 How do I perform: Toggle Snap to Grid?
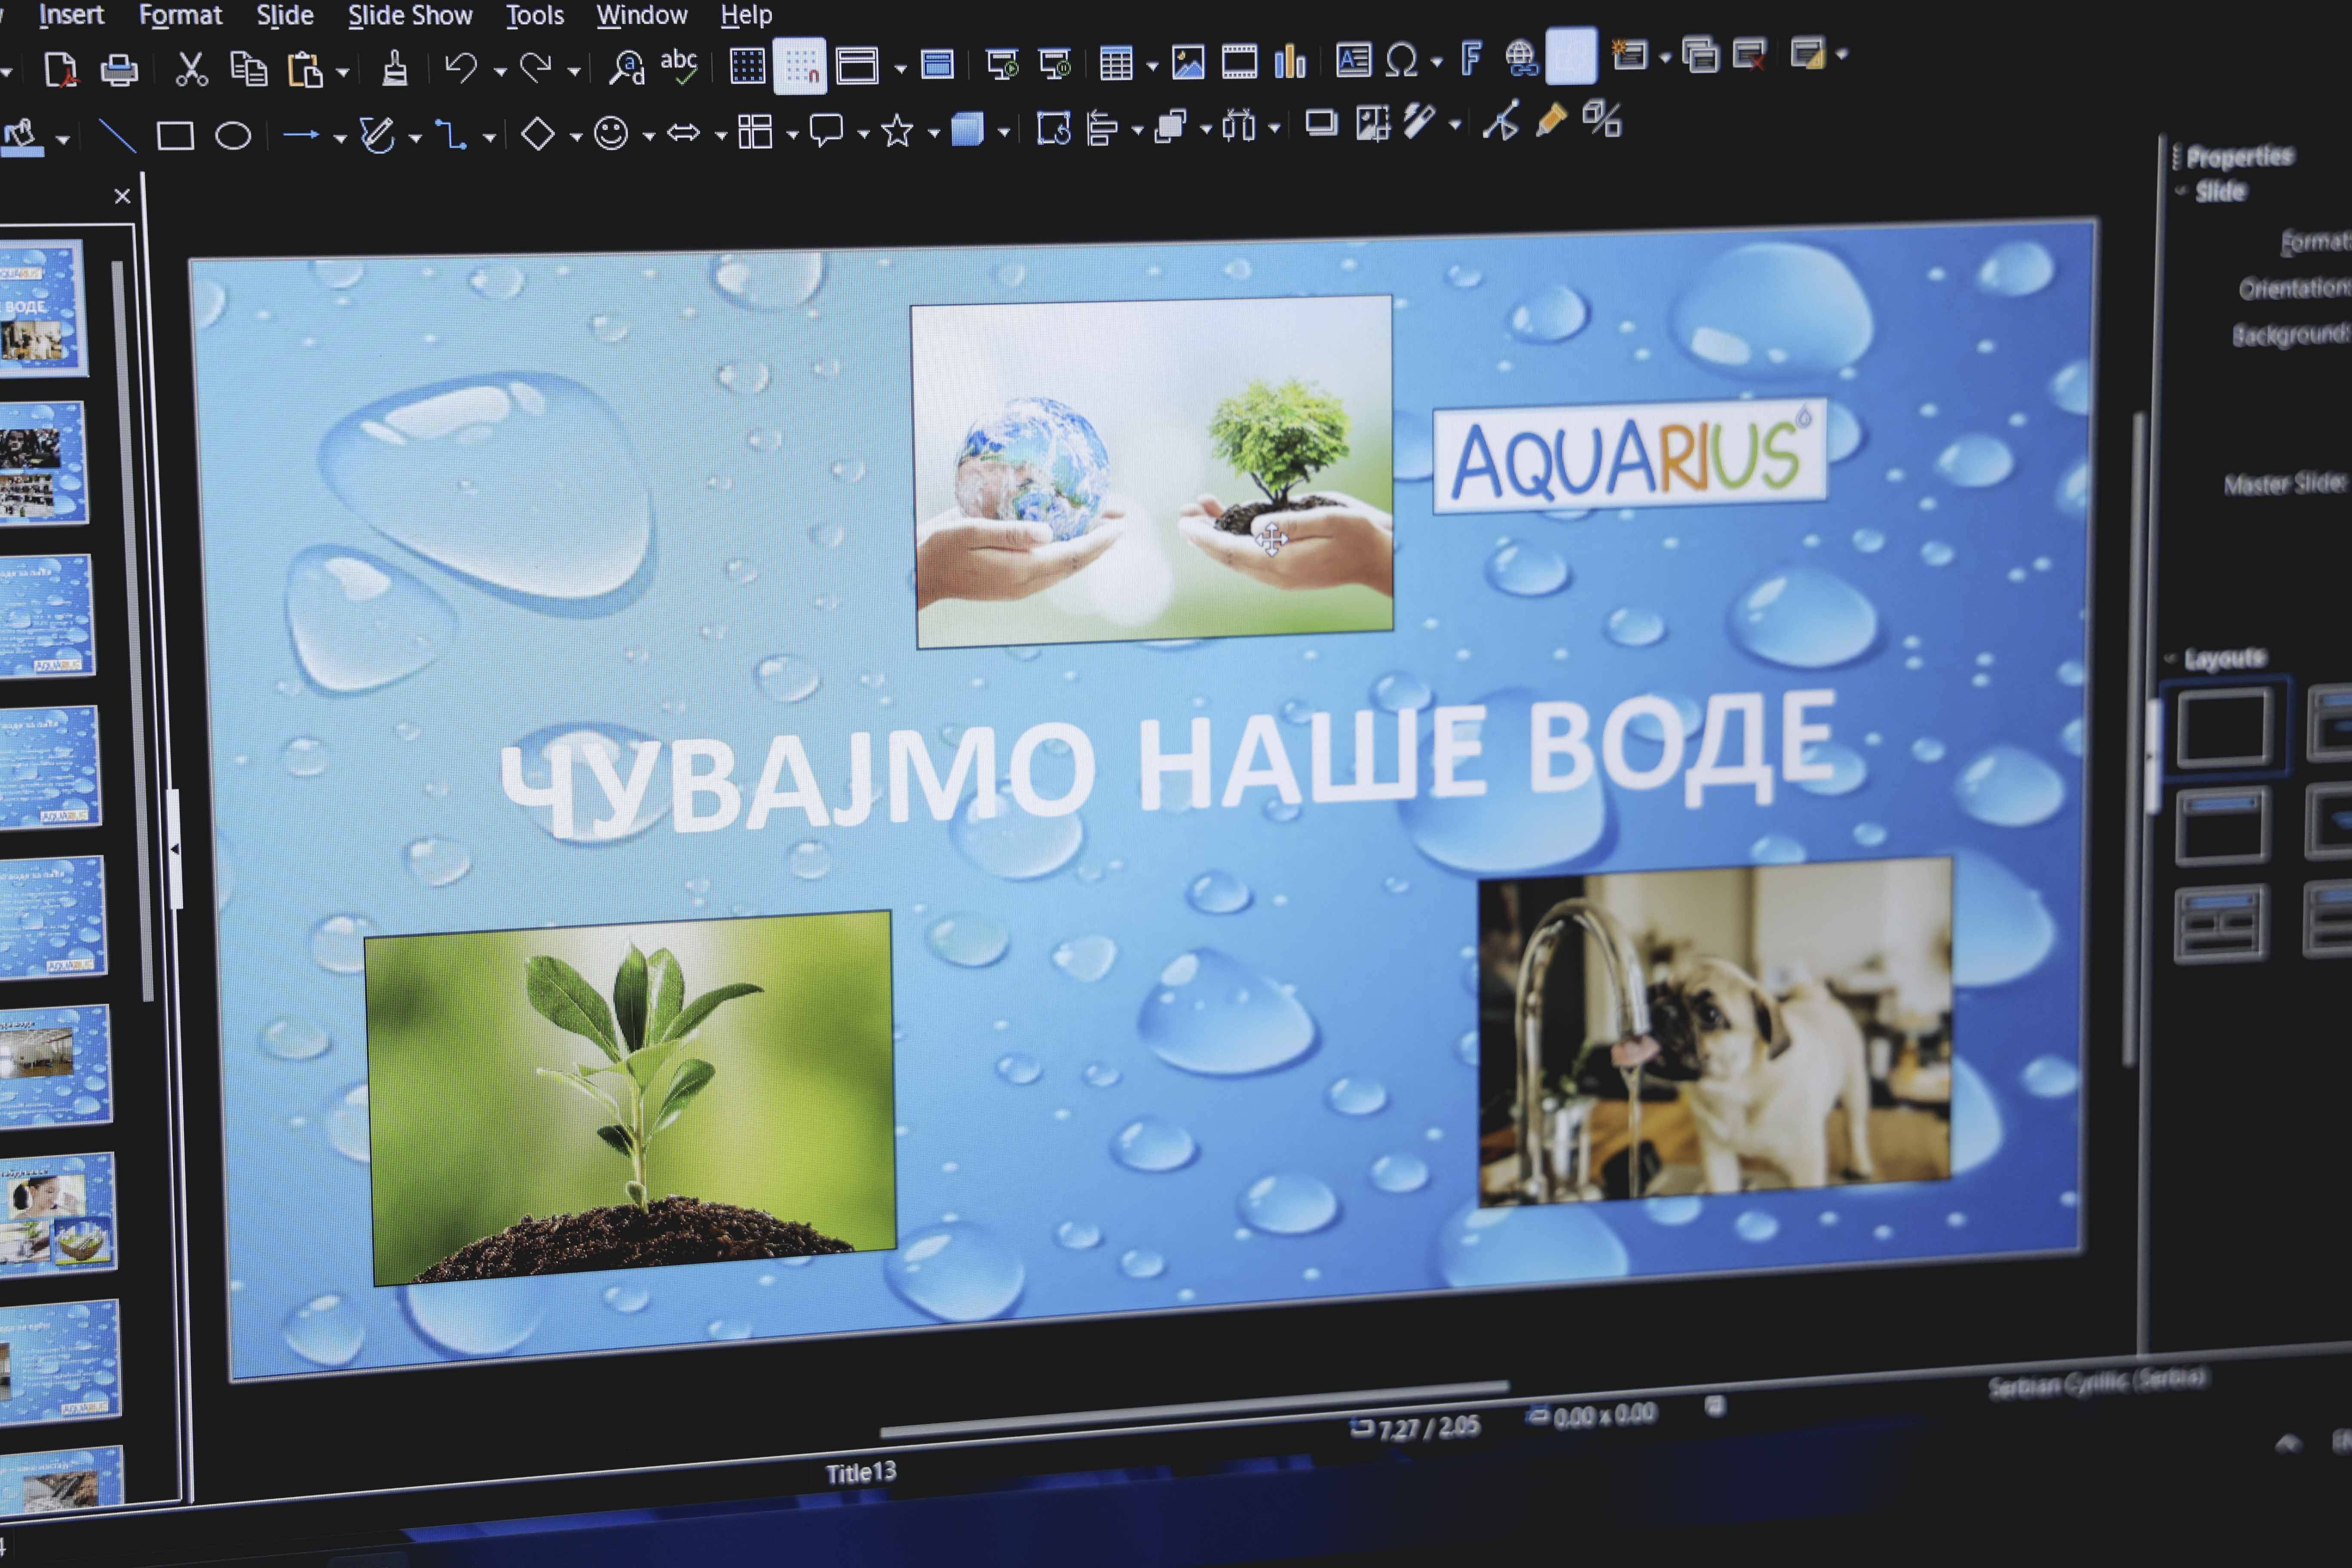[x=800, y=66]
